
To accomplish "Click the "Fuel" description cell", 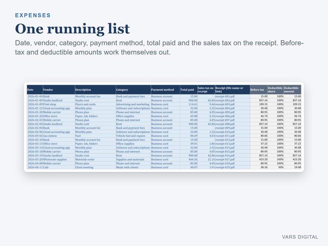I will (95, 136).
